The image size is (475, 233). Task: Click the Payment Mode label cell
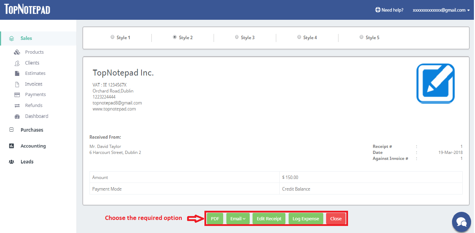pyautogui.click(x=185, y=189)
